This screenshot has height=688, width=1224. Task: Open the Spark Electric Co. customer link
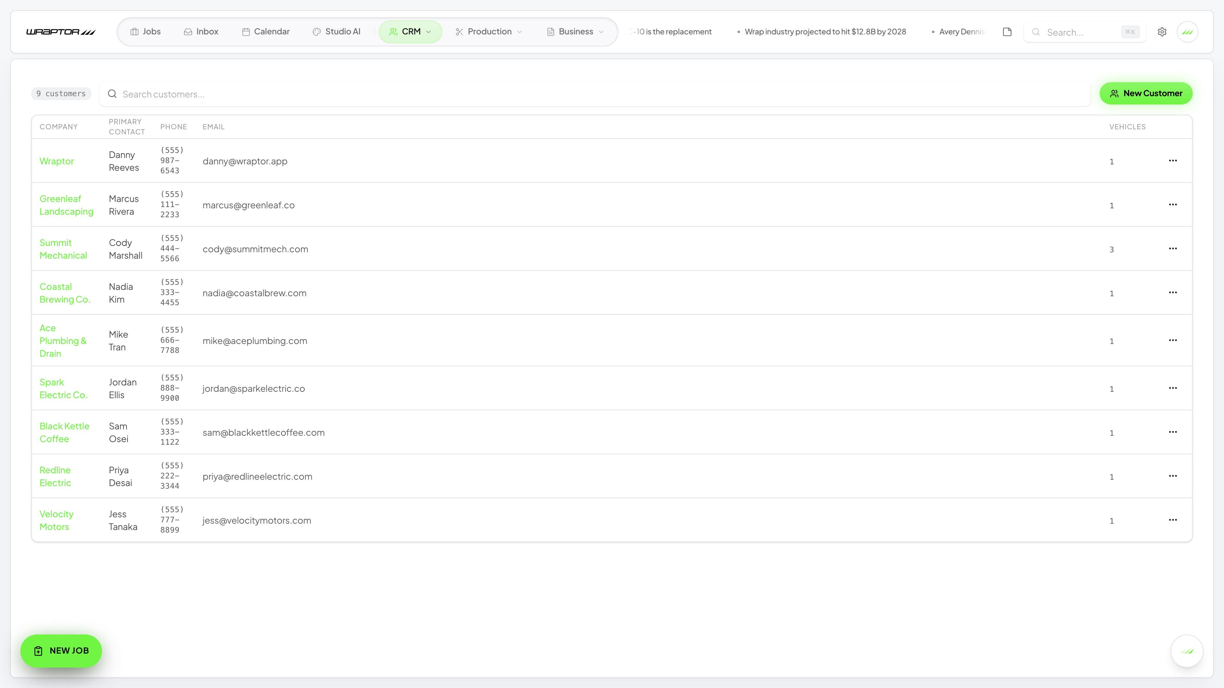pyautogui.click(x=63, y=388)
